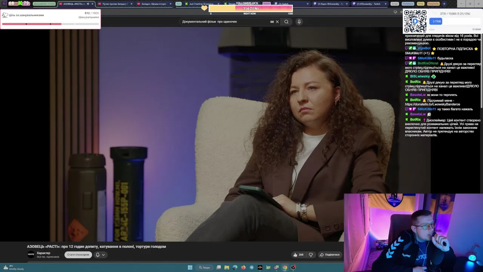Click the 'Ціль за шанувальниками' progress bar

tap(50, 24)
